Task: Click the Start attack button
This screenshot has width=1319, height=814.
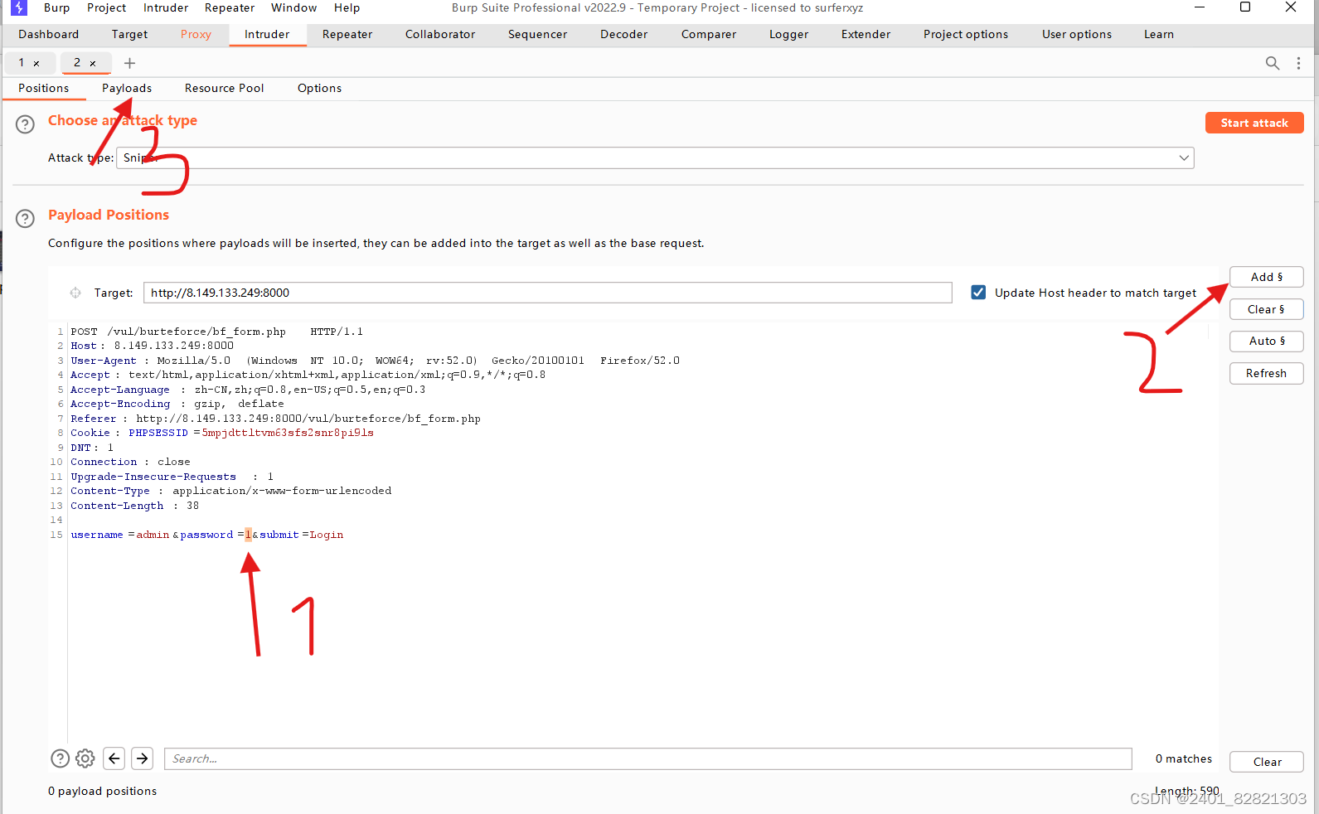Action: 1254,123
